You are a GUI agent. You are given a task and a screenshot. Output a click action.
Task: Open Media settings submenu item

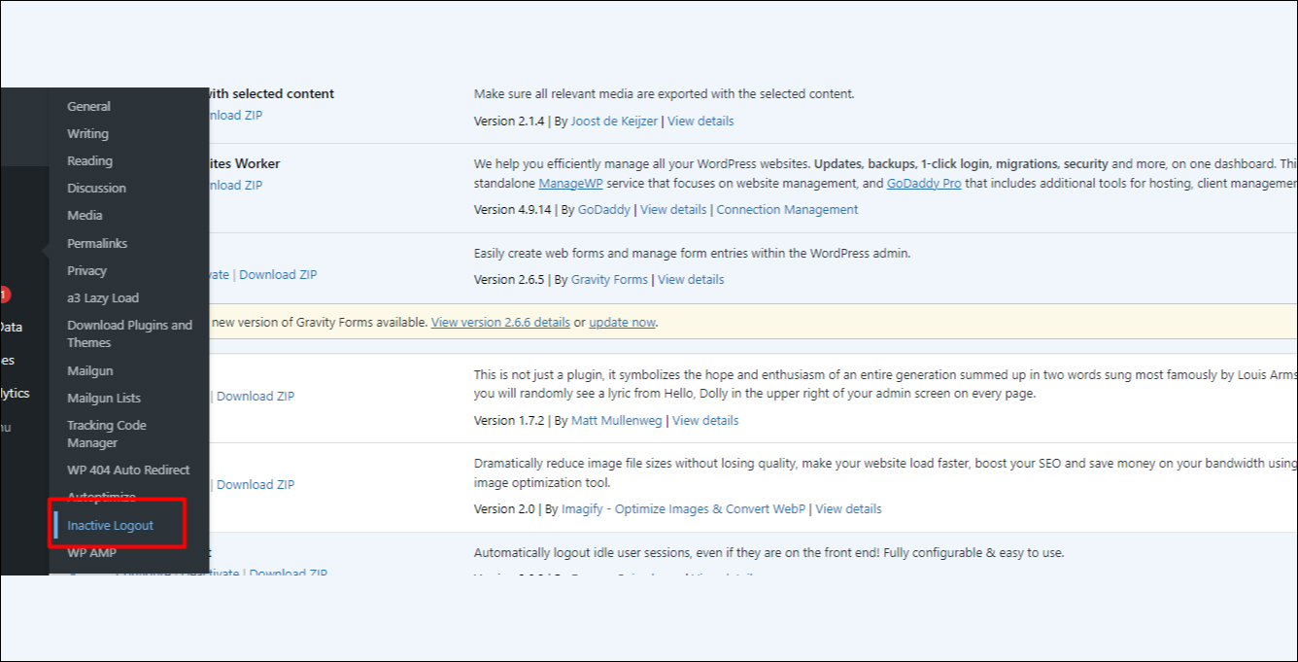(85, 215)
